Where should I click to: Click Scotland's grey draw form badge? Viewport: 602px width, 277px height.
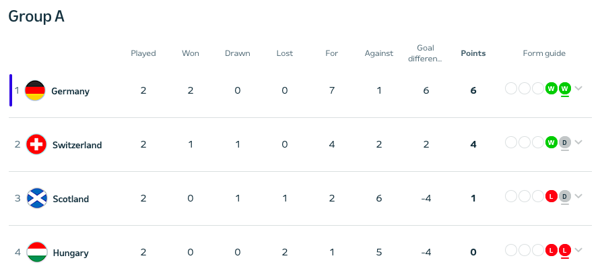(x=564, y=196)
